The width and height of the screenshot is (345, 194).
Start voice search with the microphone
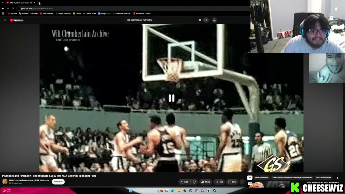coord(214,20)
